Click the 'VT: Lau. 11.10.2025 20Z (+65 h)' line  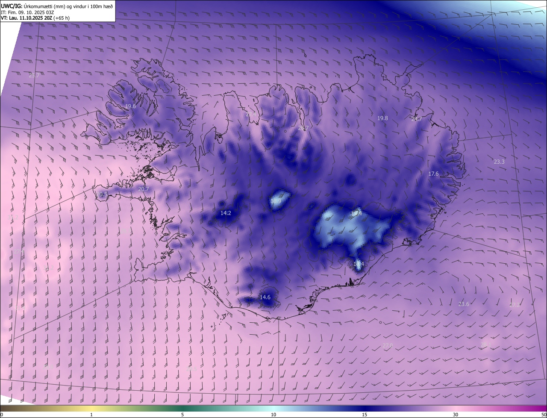[x=35, y=18]
